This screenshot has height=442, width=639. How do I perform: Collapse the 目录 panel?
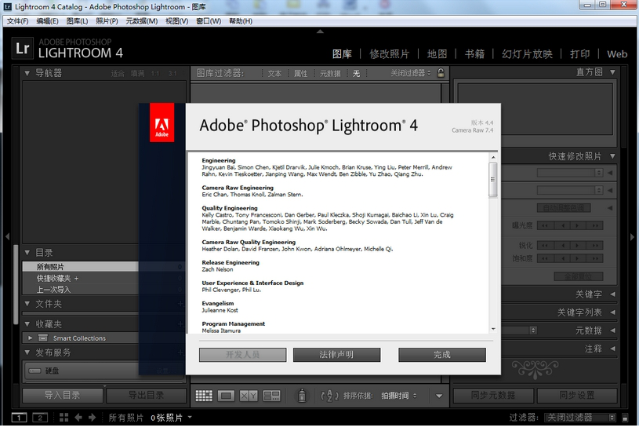pos(27,253)
